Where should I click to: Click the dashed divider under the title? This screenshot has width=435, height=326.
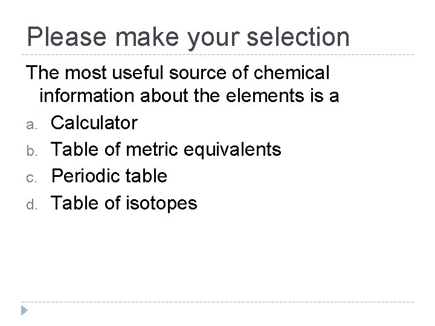217,54
